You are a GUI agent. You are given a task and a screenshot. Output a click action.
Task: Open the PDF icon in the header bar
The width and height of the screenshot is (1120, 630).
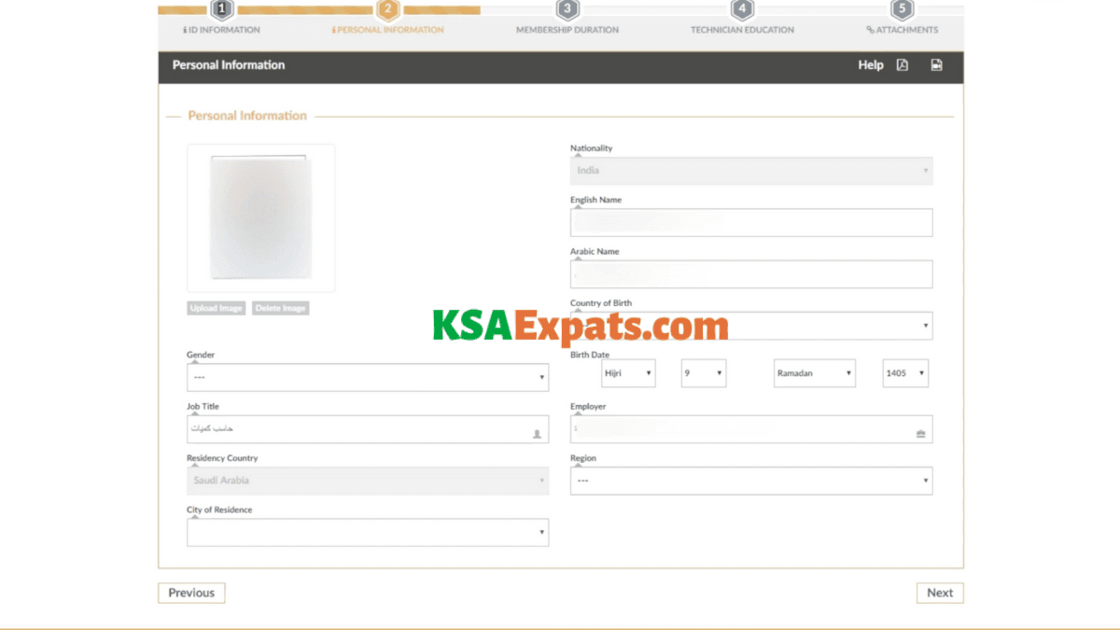point(903,64)
